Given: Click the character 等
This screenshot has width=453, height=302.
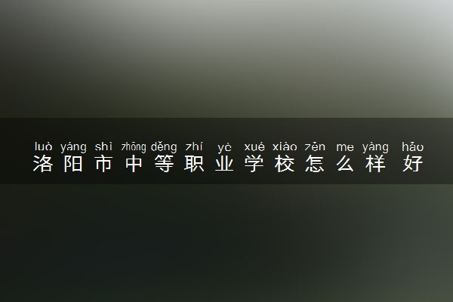Looking at the screenshot, I should click(164, 164).
